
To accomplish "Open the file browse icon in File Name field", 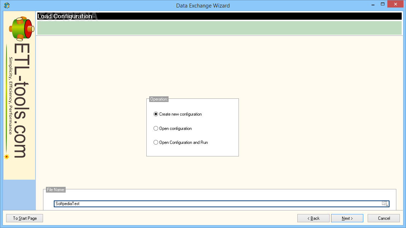I will [x=385, y=204].
